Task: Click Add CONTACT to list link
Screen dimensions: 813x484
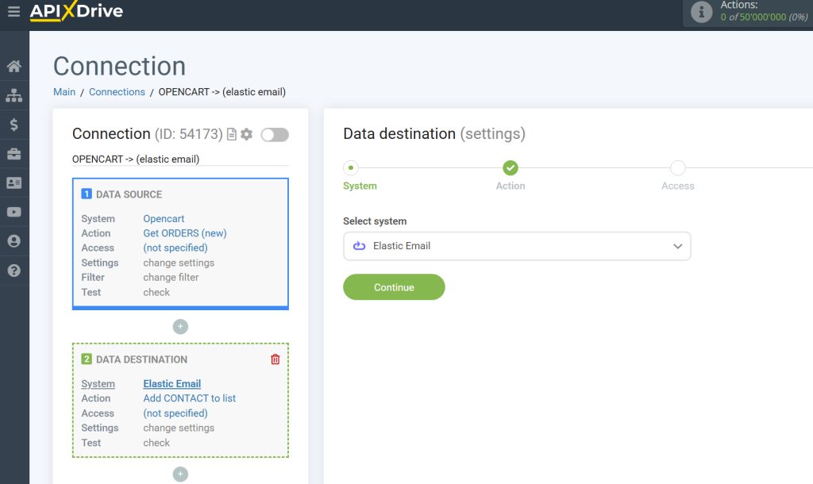Action: [189, 398]
